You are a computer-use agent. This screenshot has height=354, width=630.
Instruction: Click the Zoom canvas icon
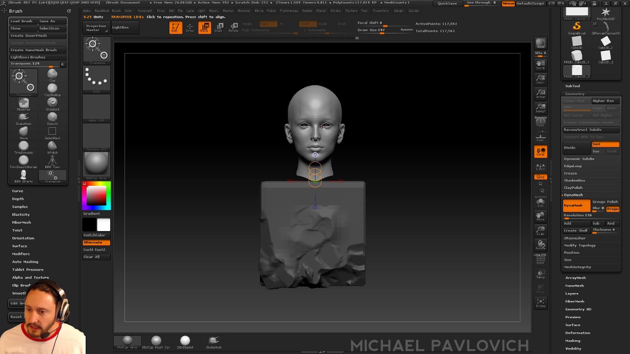(x=540, y=79)
